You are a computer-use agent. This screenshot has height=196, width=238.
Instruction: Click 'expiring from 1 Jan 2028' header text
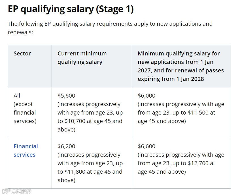coord(171,79)
